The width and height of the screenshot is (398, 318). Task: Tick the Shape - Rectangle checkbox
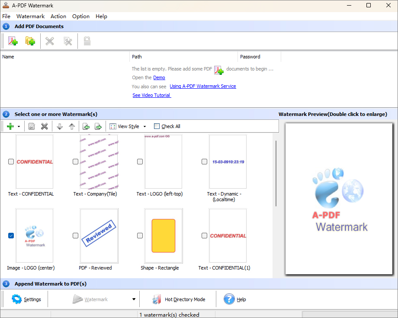click(x=140, y=235)
